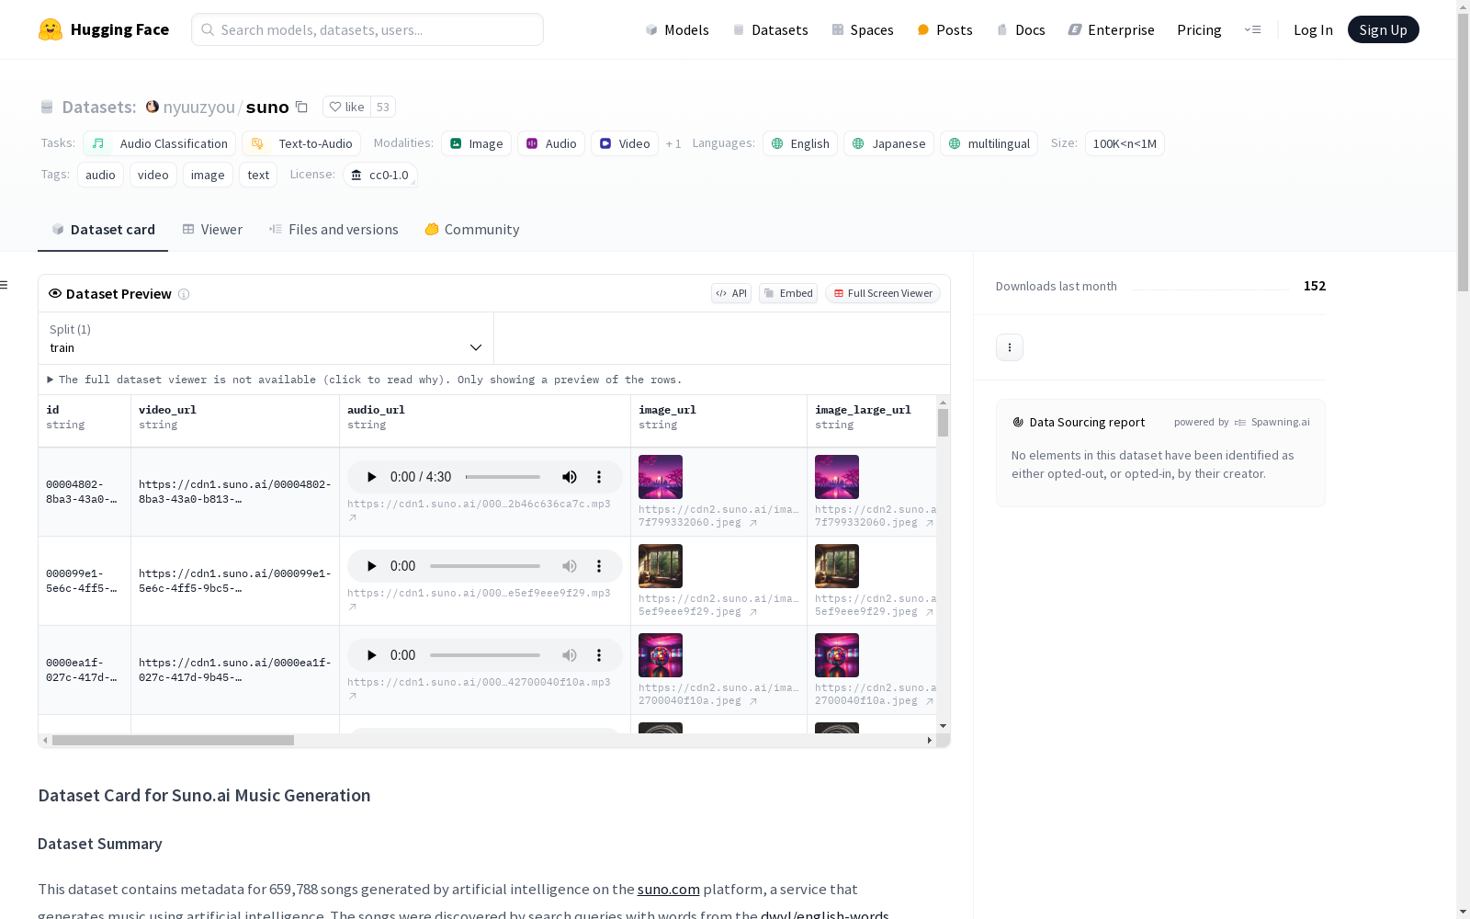Follow the suno.com link in the summary
This screenshot has height=919, width=1470.
click(x=668, y=889)
